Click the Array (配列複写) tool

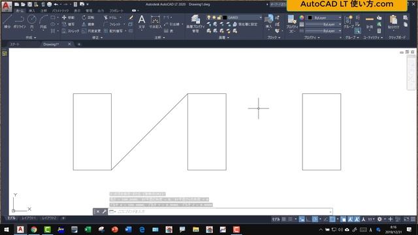pyautogui.click(x=114, y=31)
